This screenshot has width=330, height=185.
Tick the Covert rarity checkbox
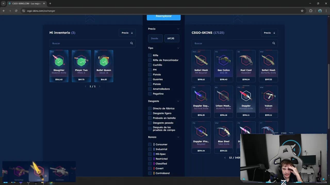(x=150, y=169)
